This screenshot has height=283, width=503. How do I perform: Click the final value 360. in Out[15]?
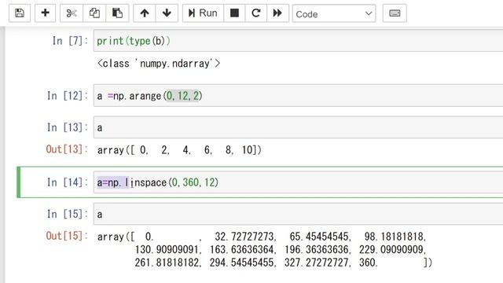(369, 263)
